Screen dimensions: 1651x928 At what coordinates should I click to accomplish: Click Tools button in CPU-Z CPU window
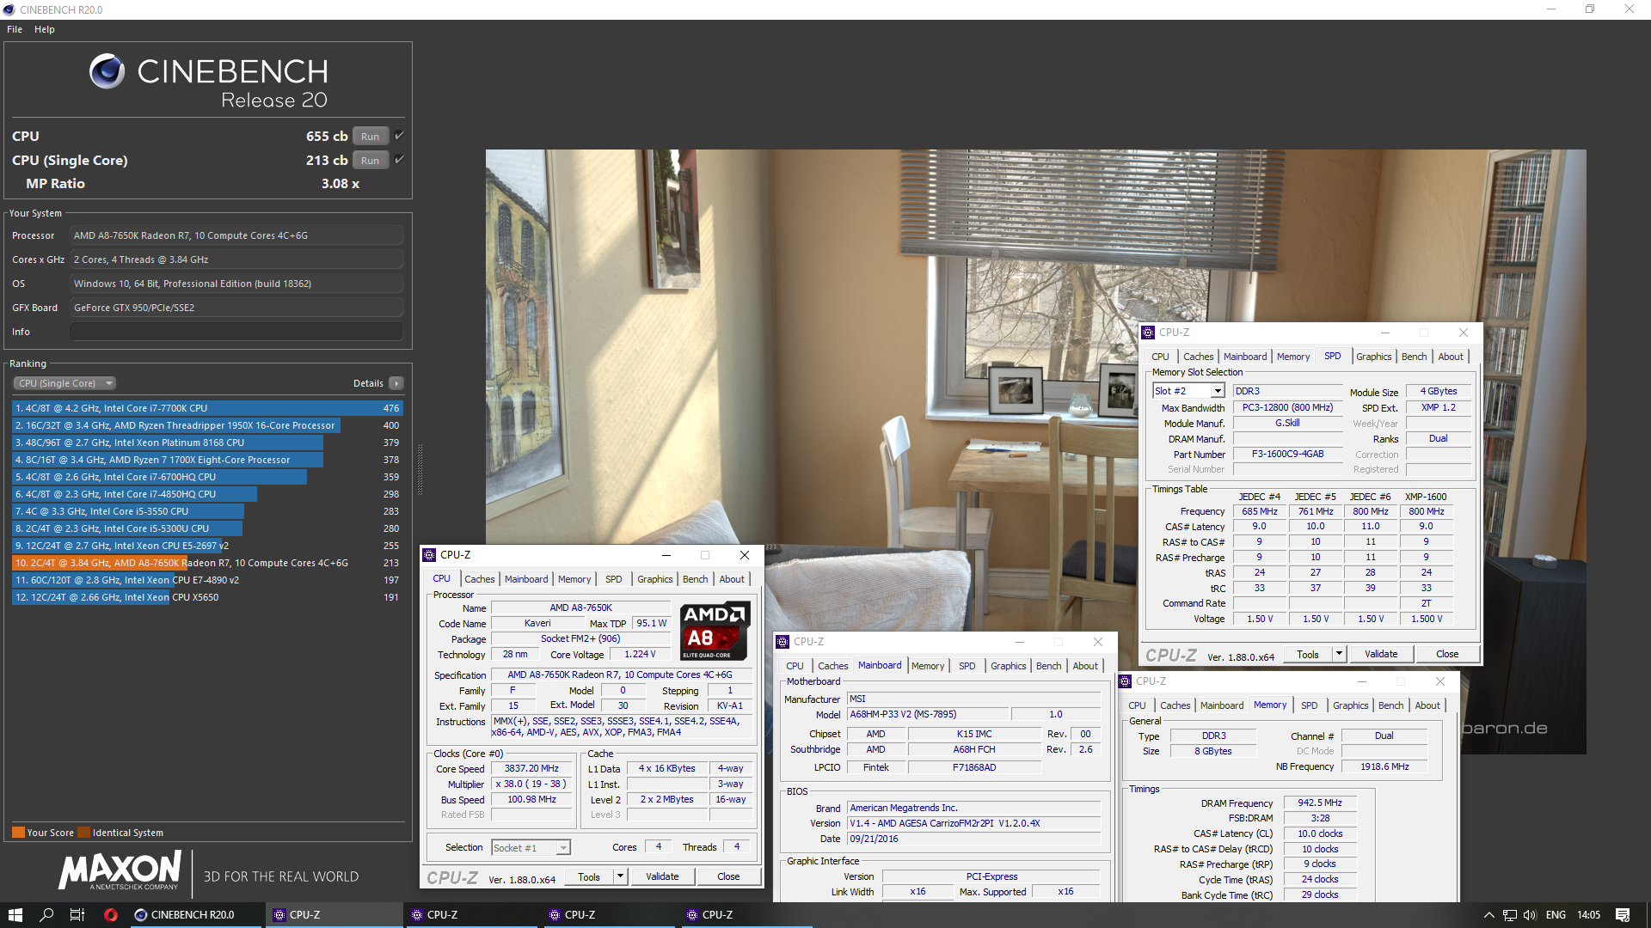pyautogui.click(x=589, y=876)
